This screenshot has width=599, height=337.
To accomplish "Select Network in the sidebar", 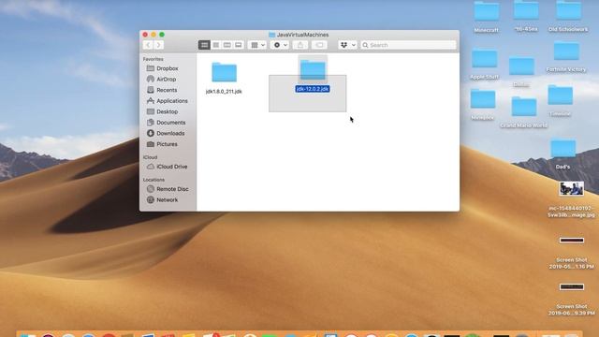I will (168, 199).
